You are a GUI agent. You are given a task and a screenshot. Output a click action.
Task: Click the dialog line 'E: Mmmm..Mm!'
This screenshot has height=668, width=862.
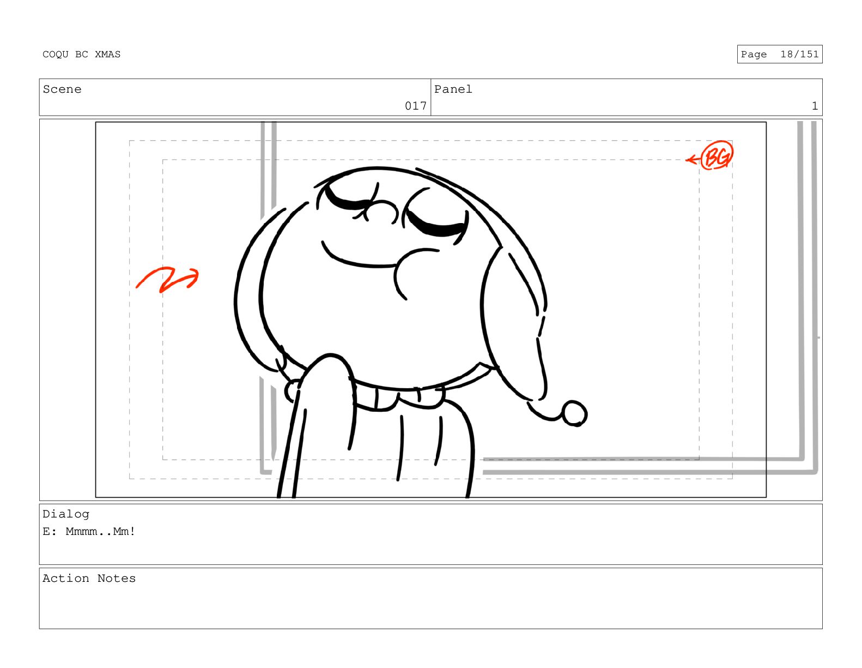89,532
